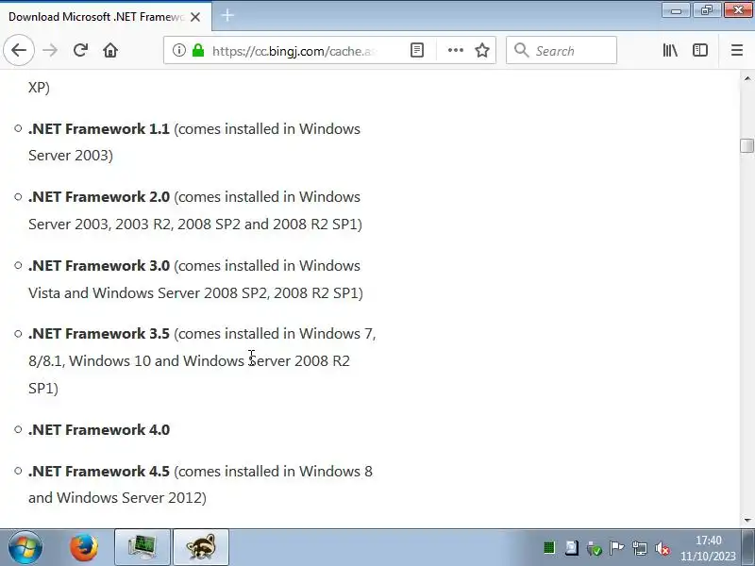Open Action Center flag icon
The image size is (755, 566).
[x=616, y=548]
